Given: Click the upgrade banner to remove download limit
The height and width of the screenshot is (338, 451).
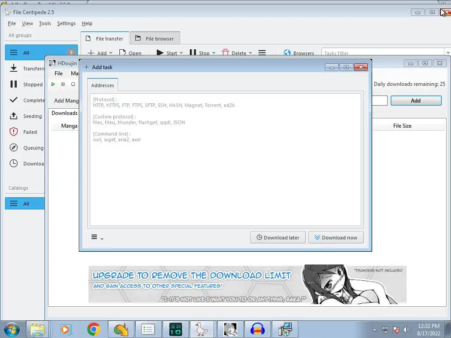Looking at the screenshot, I should pos(248,284).
